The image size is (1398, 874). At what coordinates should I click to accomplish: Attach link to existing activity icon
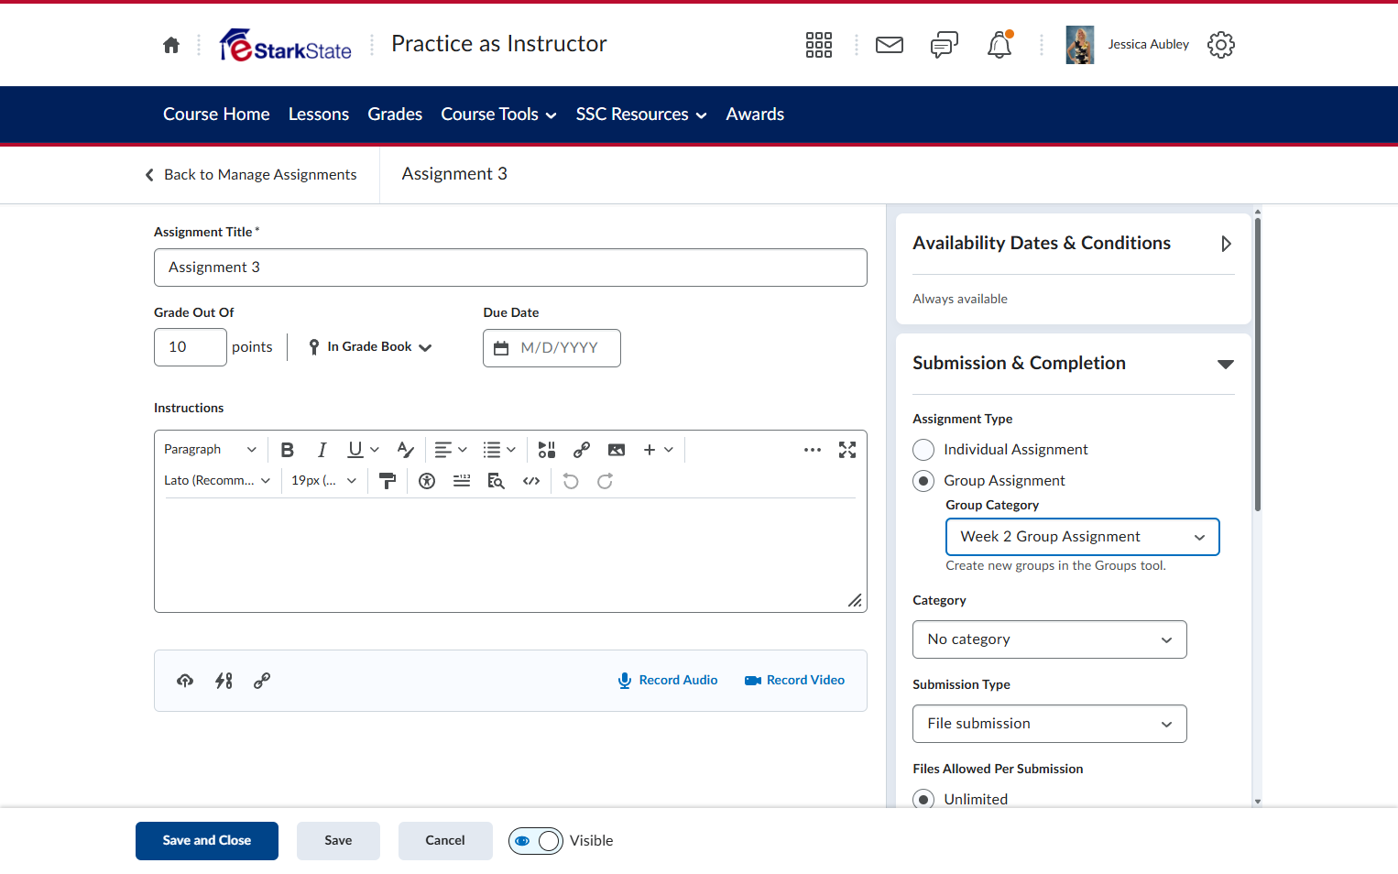point(224,681)
